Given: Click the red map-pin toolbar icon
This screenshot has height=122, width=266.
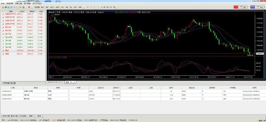Looking at the screenshot, I should pyautogui.click(x=29, y=7).
